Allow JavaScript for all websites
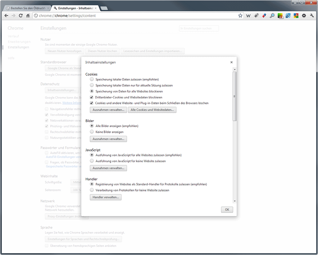 point(92,155)
